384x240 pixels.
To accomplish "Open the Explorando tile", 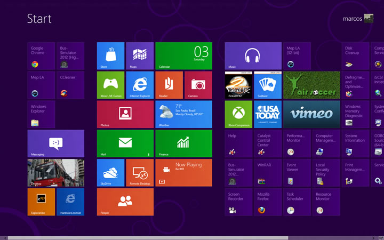I will pyautogui.click(x=41, y=202).
